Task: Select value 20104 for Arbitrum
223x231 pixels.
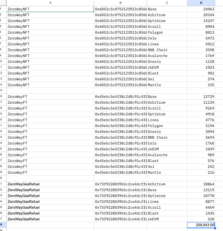Action: [x=201, y=15]
